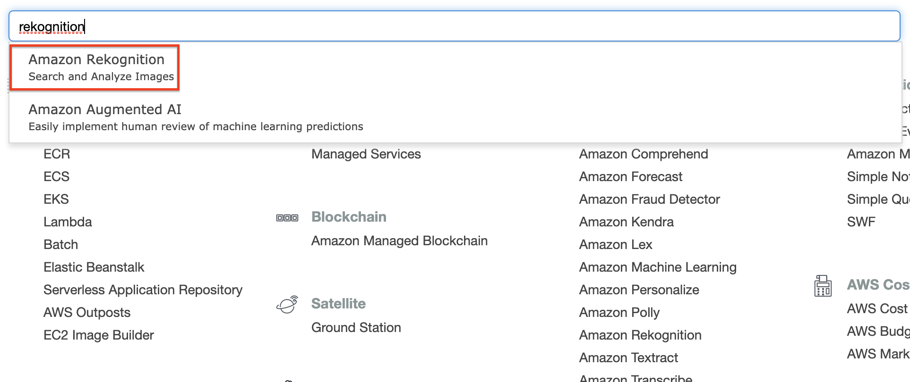Open the ECR service link
This screenshot has width=910, height=382.
(57, 154)
